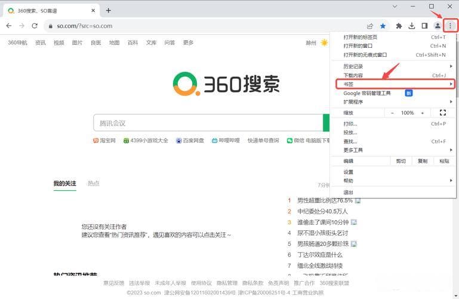Select 打开新的窗口 menu item

[393, 46]
